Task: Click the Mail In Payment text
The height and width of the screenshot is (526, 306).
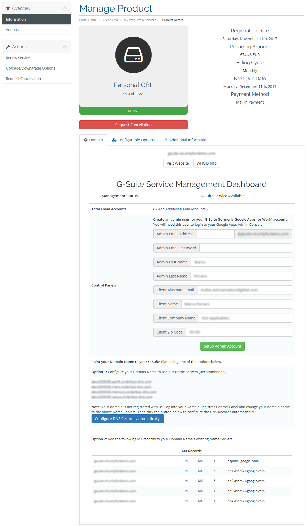Action: (250, 102)
